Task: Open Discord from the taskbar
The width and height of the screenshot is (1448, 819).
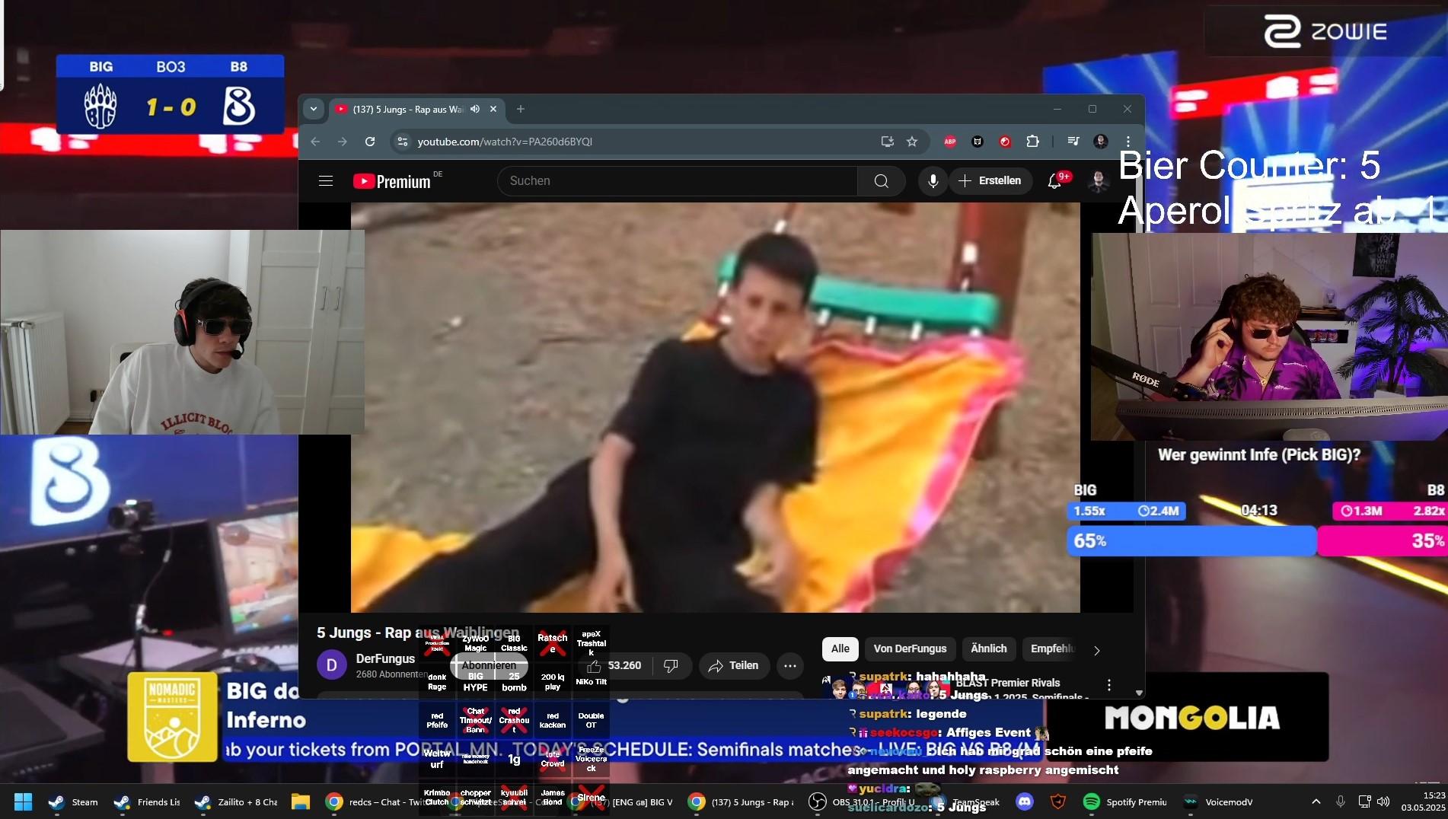Action: point(1025,801)
